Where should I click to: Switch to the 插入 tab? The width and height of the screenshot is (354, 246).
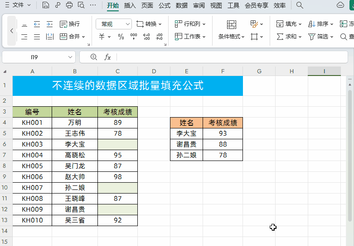[x=130, y=5]
